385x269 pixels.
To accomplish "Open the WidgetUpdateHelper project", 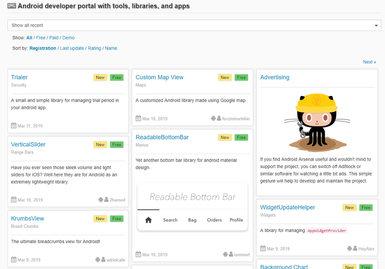I will (288, 207).
